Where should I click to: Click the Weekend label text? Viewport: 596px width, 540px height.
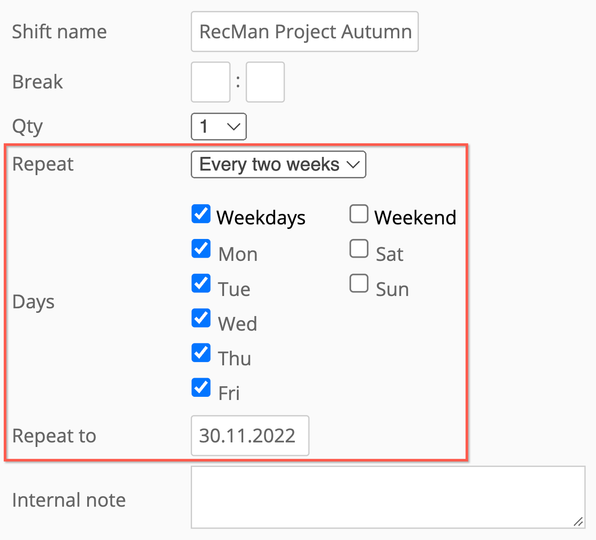[x=415, y=218]
